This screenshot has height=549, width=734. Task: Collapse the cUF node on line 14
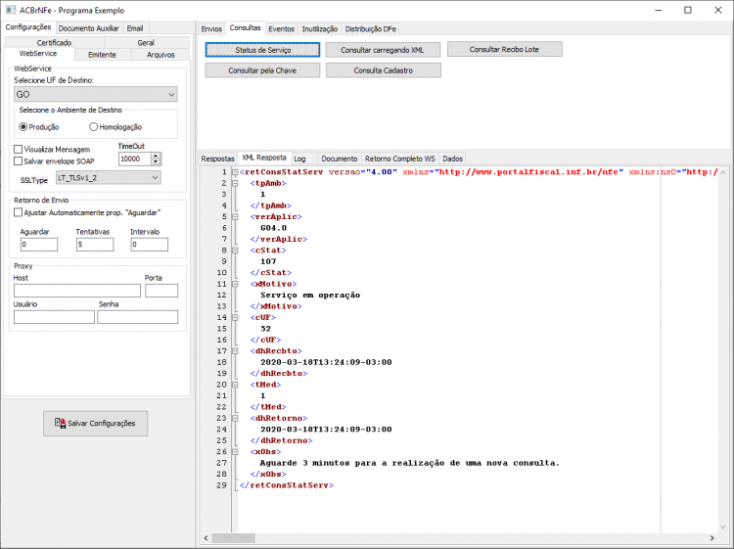coord(235,317)
